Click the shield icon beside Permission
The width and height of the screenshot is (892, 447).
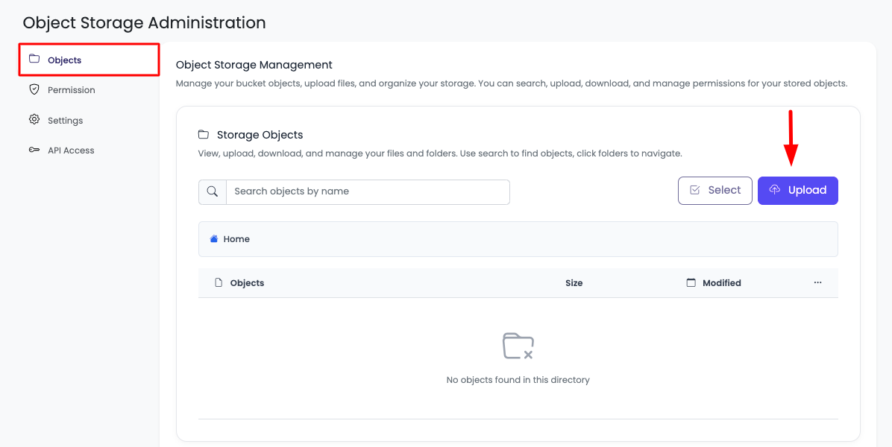tap(34, 89)
